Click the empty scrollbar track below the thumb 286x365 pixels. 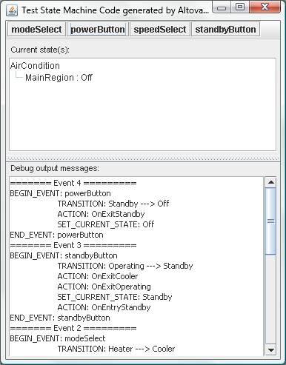(x=271, y=300)
